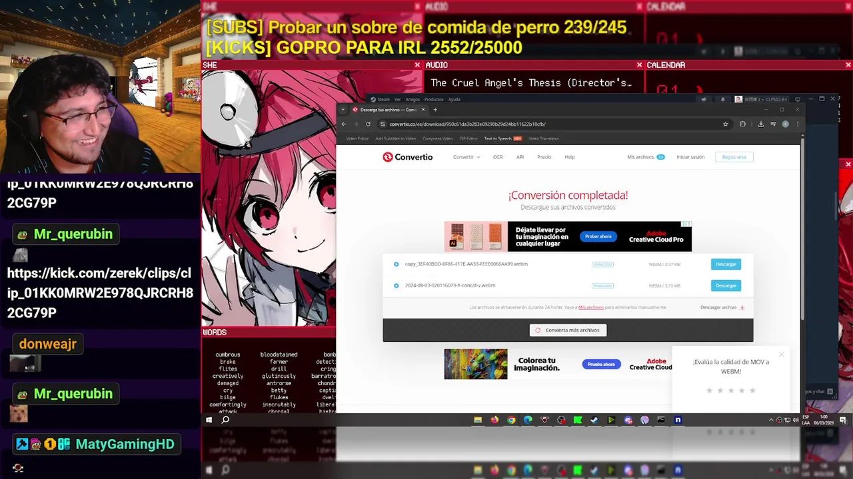853x479 pixels.
Task: Open Video Translator link
Action: tap(544, 138)
